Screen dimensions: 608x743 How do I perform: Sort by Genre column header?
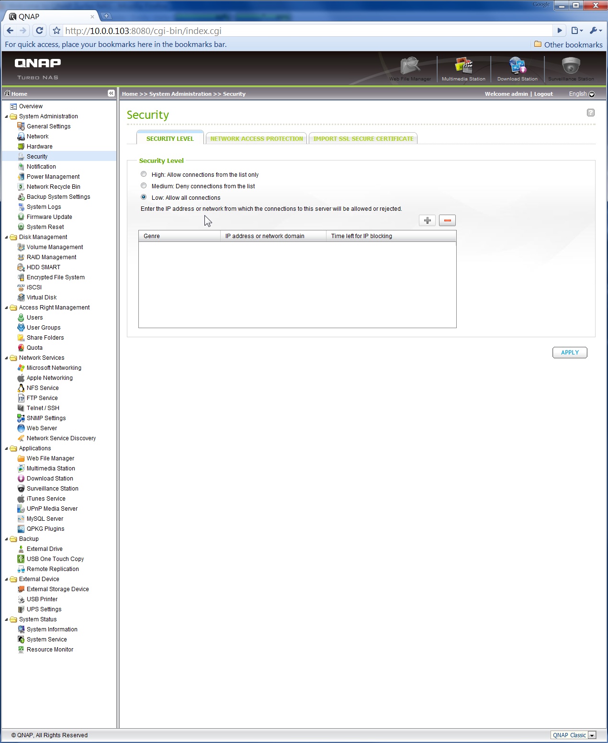pos(180,236)
